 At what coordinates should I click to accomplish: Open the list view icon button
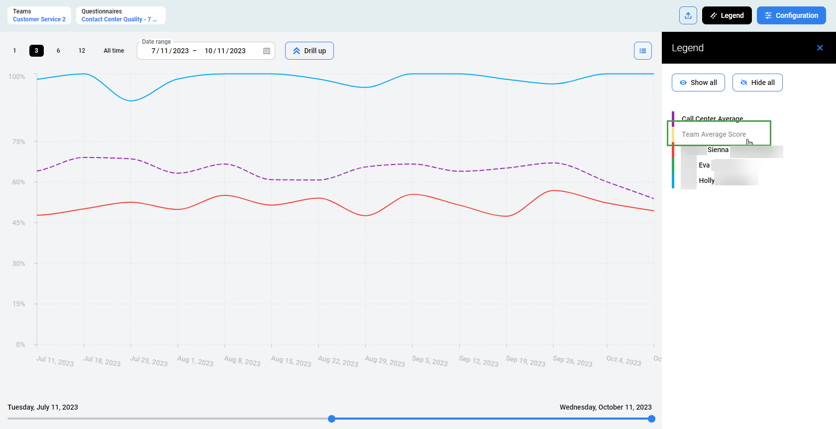pos(642,51)
